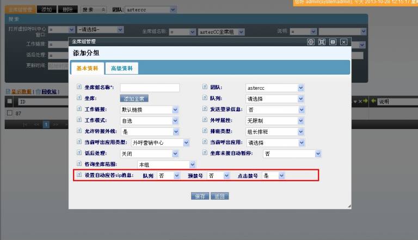
Task: Click help icon beside 坐席未接自动暂停 label
Action: point(205,152)
